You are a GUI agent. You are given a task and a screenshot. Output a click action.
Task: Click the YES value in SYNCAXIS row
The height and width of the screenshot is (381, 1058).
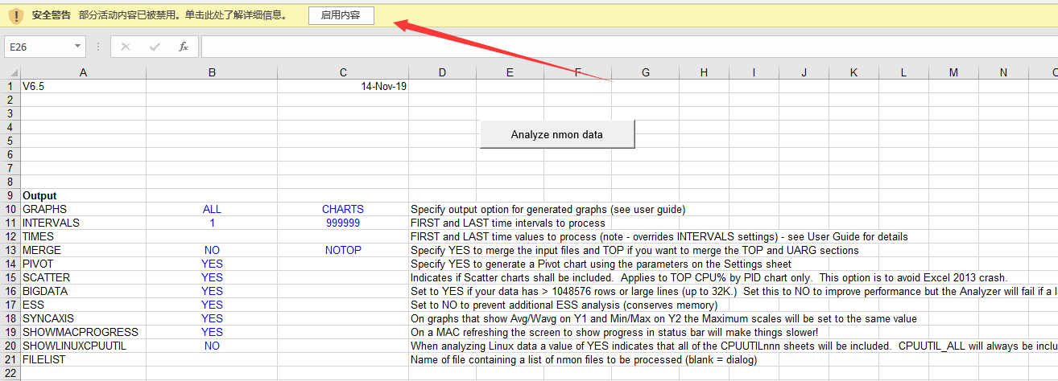[212, 318]
